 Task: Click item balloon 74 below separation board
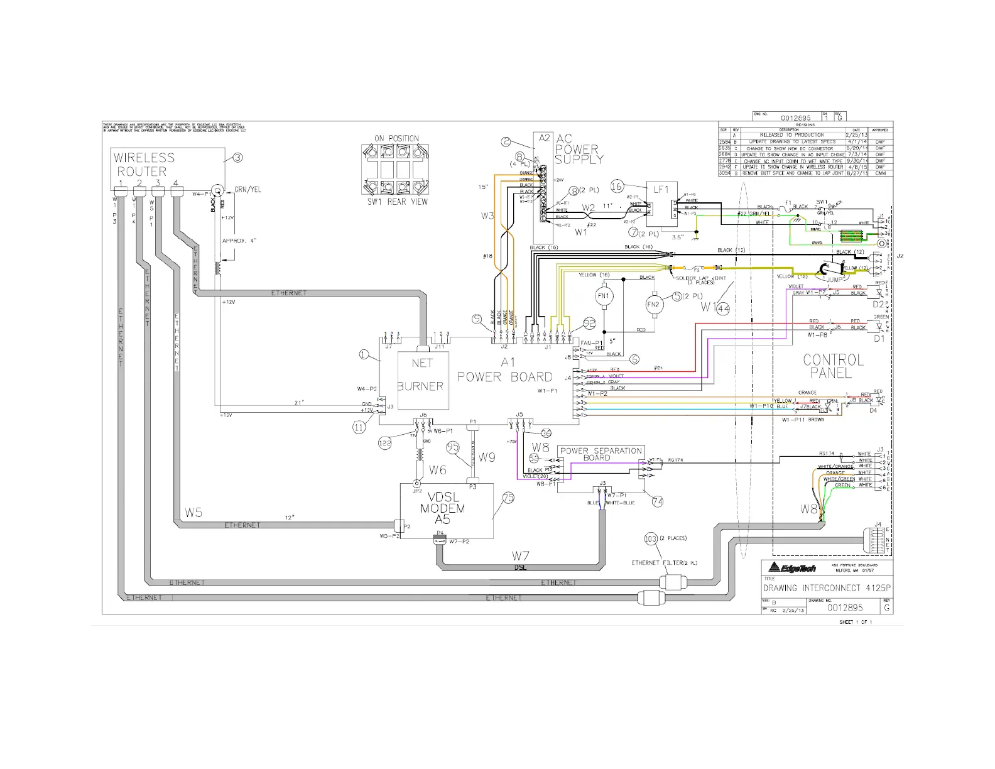point(658,501)
